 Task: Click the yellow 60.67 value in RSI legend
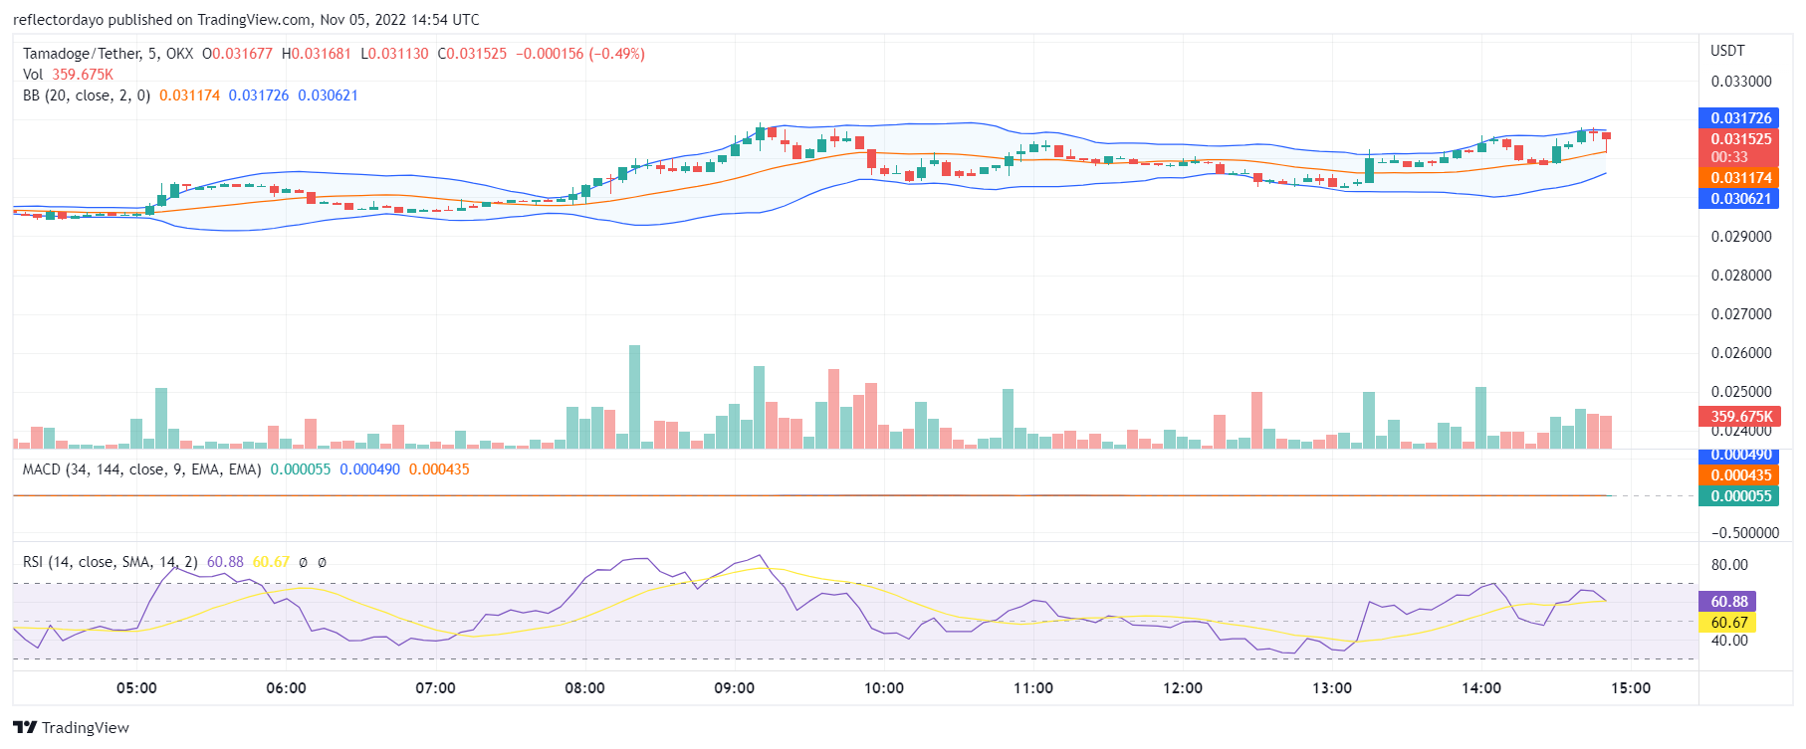pyautogui.click(x=271, y=562)
